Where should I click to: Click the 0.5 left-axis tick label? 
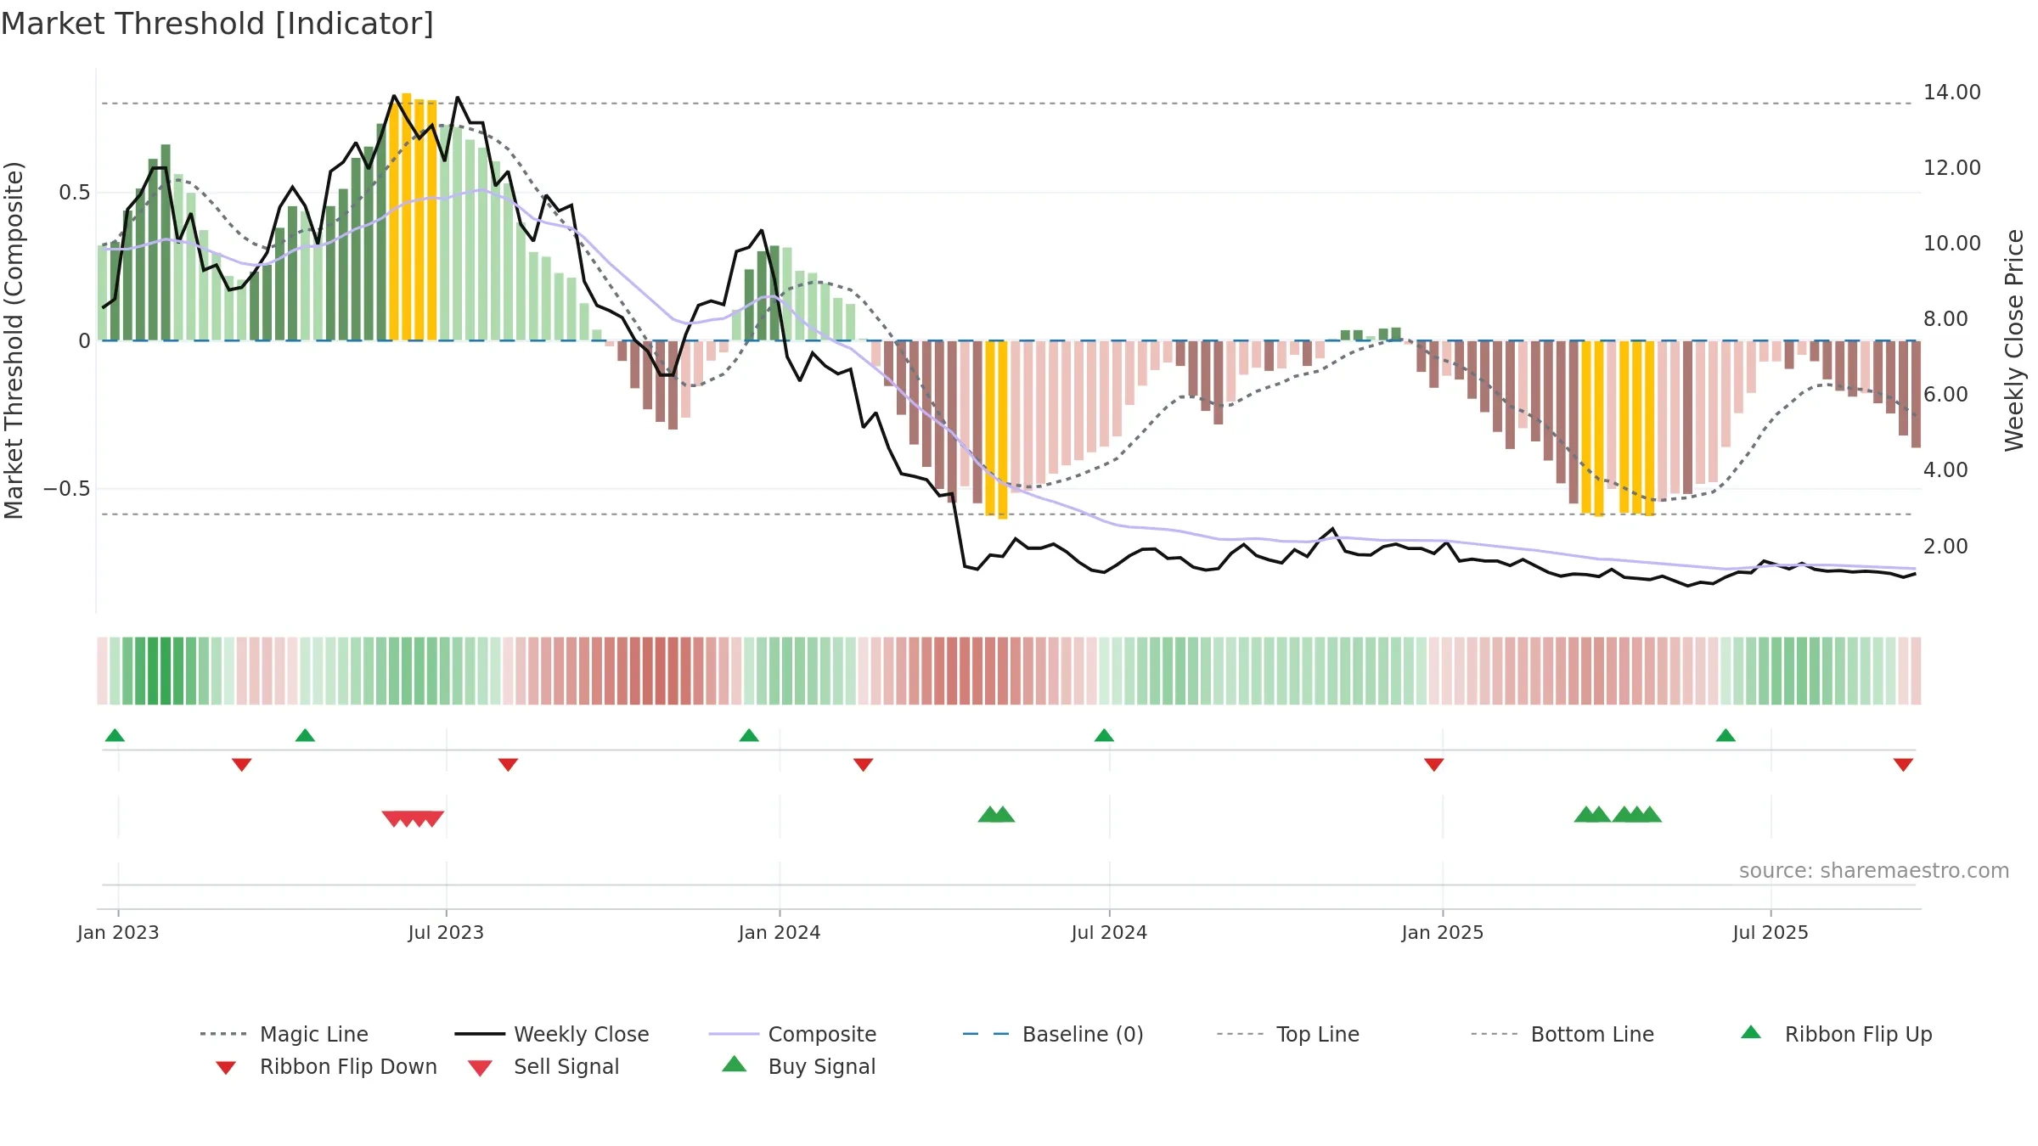click(74, 193)
